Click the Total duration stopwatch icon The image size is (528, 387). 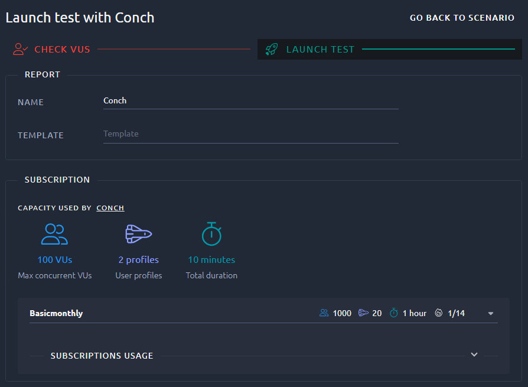pyautogui.click(x=211, y=234)
